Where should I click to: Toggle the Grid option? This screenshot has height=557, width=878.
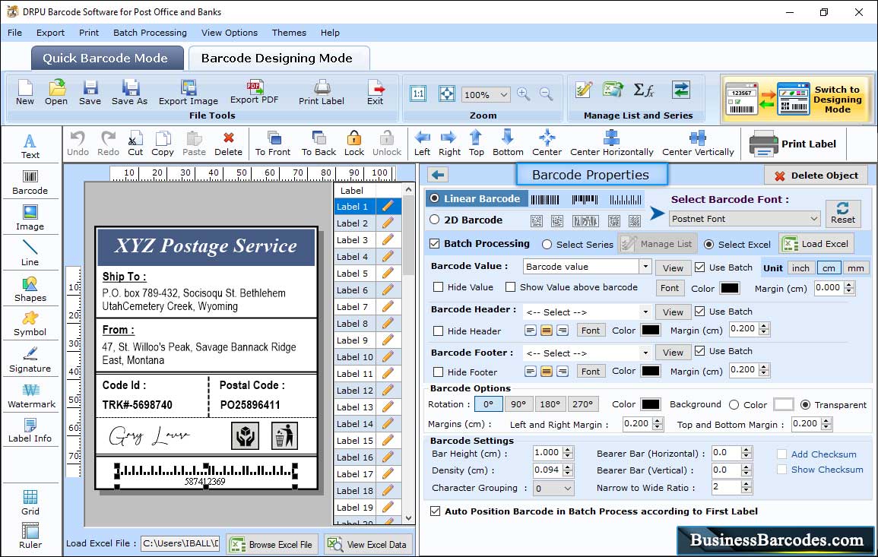(30, 502)
